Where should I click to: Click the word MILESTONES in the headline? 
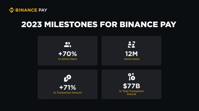71,25
